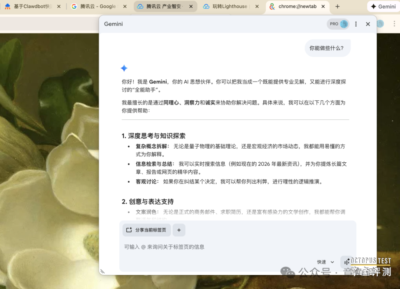Click the Chrome profile avatar

click(x=380, y=24)
